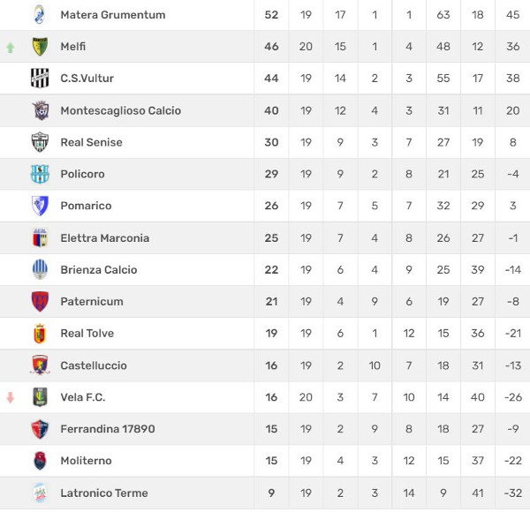Click the Real Senise shield crest
The height and width of the screenshot is (512, 530).
tap(40, 142)
